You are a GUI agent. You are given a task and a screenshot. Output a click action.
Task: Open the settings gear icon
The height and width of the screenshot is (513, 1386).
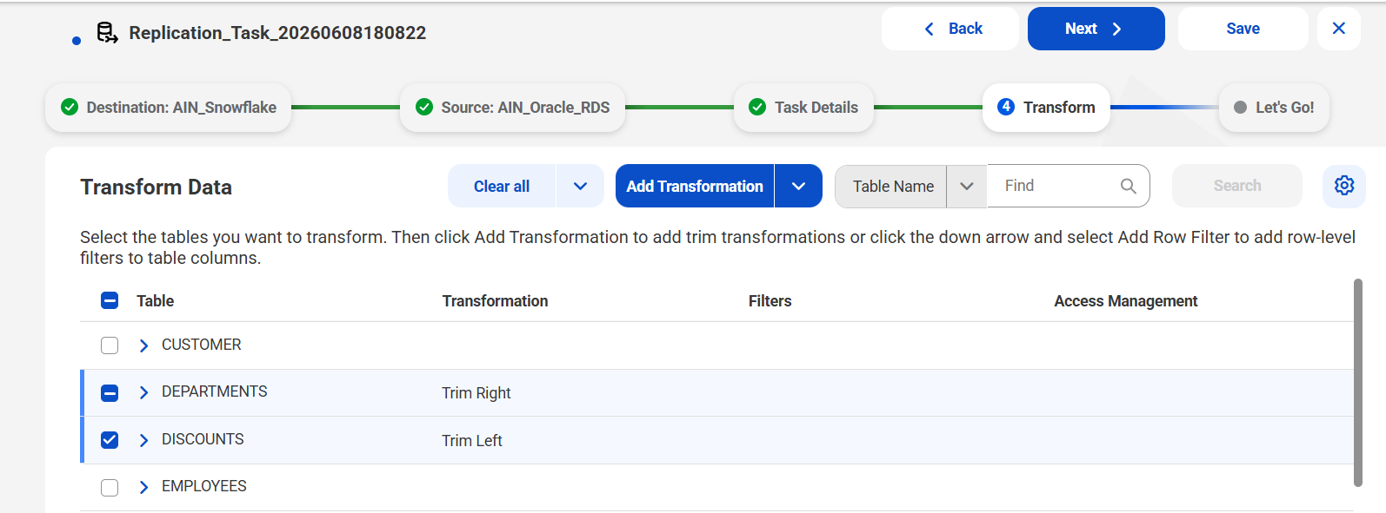click(x=1344, y=186)
